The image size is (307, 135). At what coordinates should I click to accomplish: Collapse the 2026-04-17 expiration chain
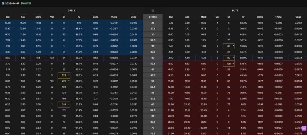(x=2, y=3)
